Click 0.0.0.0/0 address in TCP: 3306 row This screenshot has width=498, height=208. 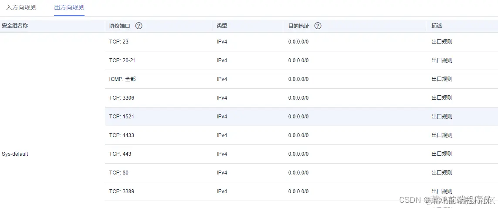[x=298, y=97]
